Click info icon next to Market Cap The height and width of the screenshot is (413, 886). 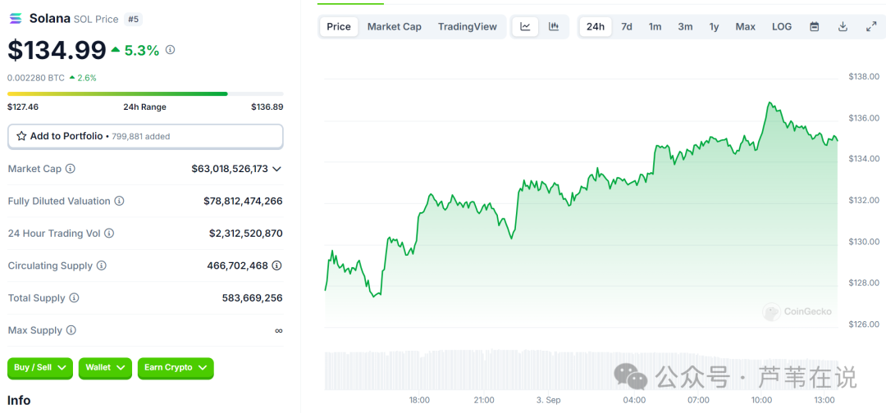coord(71,169)
